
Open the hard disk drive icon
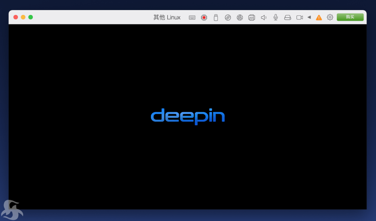(x=287, y=17)
